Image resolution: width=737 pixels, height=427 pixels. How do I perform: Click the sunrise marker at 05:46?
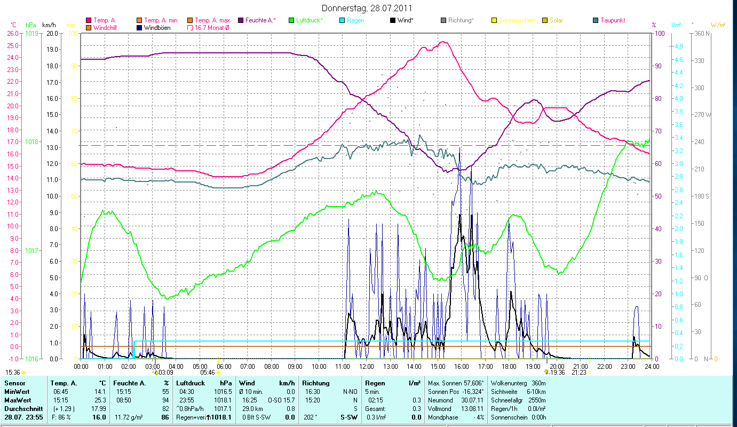pyautogui.click(x=218, y=373)
